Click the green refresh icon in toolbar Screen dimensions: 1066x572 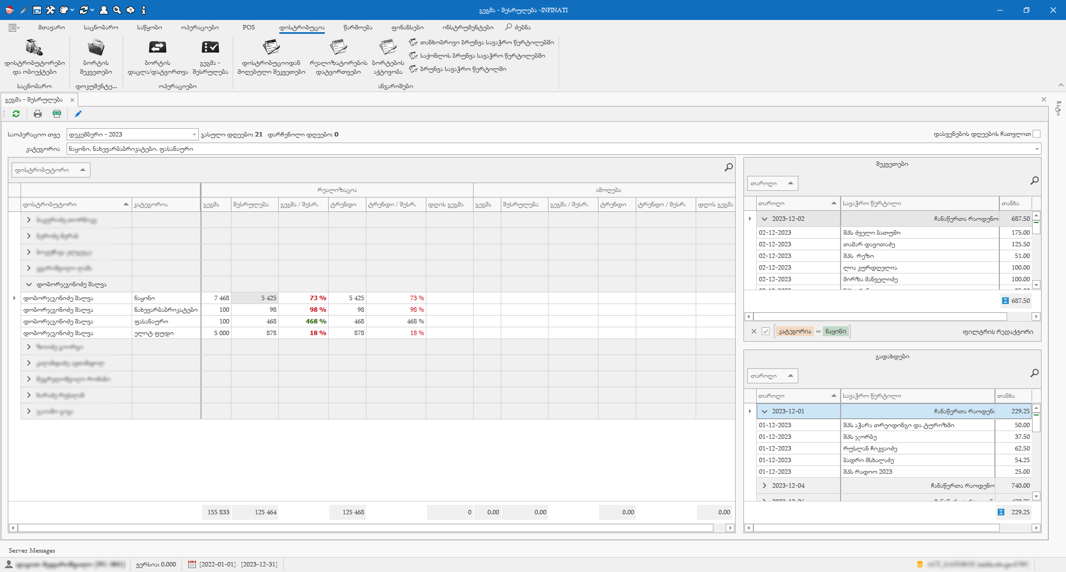tap(16, 114)
